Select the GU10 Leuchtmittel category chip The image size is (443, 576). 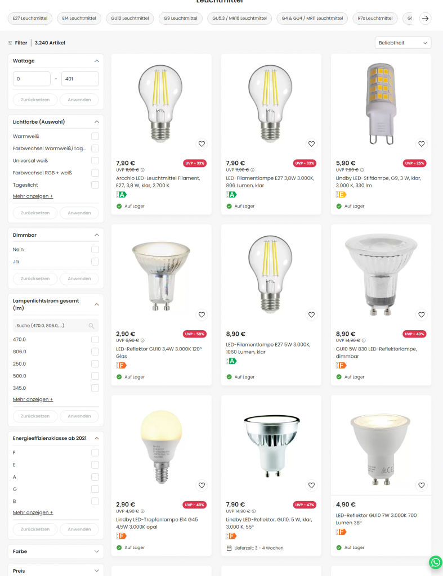tap(130, 18)
